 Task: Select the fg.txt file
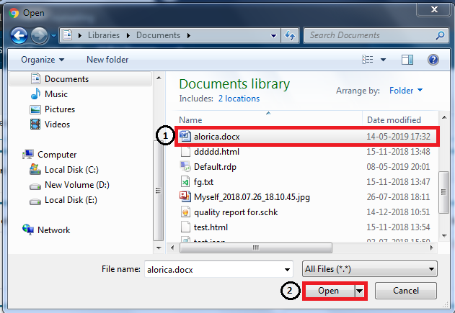coord(203,182)
